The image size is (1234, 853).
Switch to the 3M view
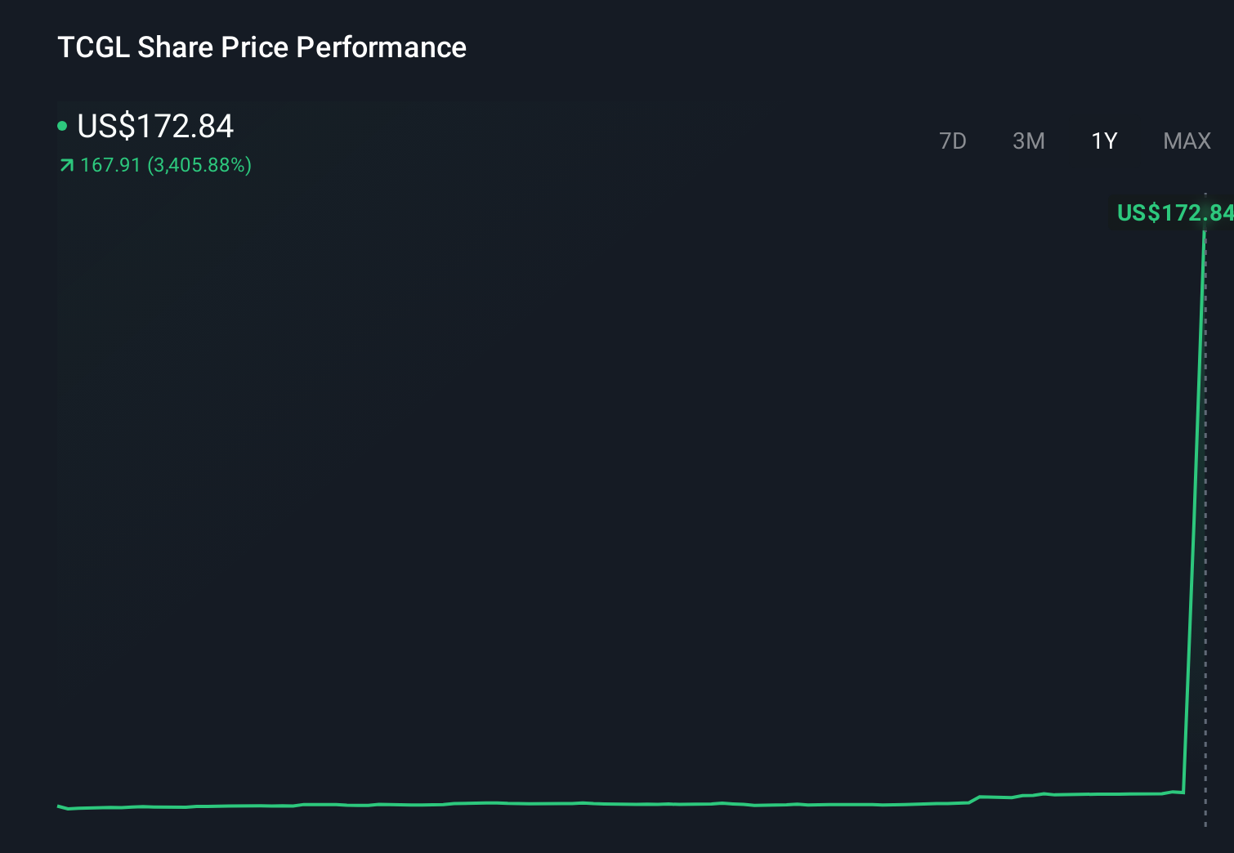click(x=1029, y=141)
